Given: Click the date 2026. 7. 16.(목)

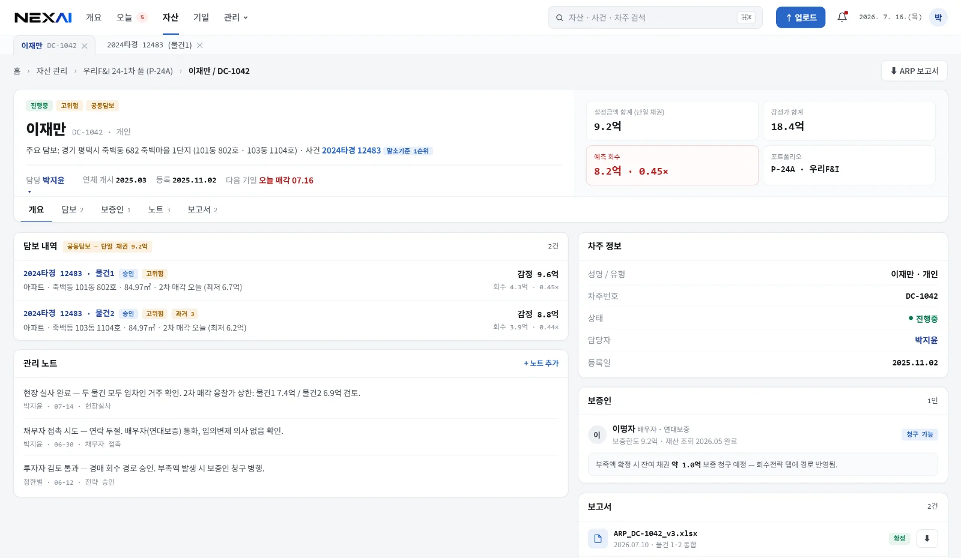Looking at the screenshot, I should click(890, 17).
